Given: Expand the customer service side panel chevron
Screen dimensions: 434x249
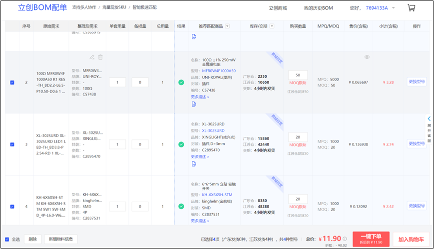Looking at the screenshot, I should [429, 119].
